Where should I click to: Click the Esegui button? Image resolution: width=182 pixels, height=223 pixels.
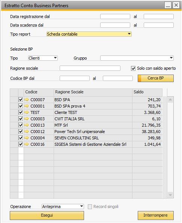click(47, 216)
